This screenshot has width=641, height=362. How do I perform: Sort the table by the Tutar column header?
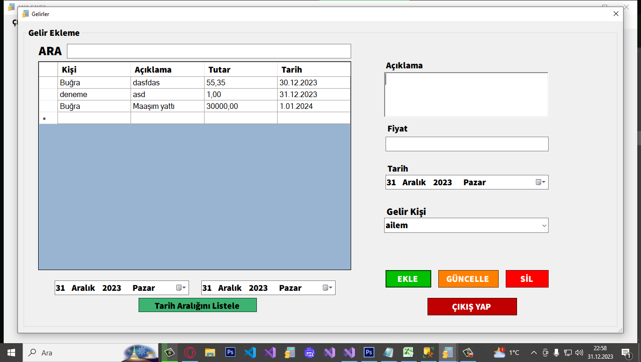[240, 70]
